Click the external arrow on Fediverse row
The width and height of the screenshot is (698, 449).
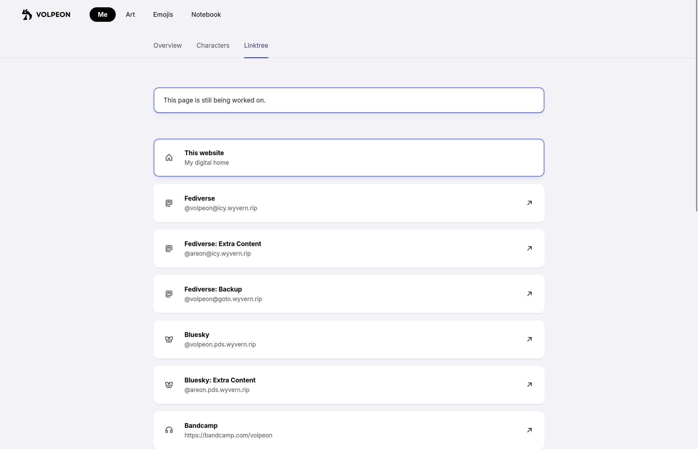[x=529, y=203]
